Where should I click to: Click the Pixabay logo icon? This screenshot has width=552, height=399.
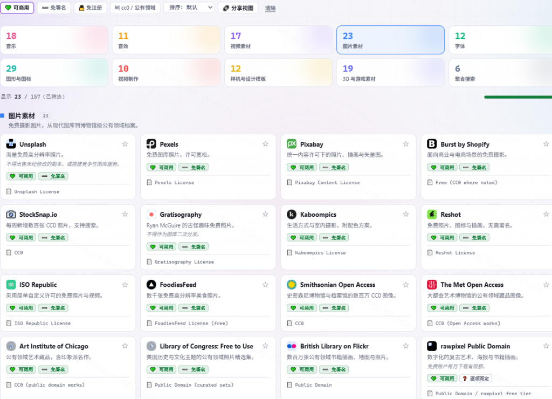click(x=292, y=143)
